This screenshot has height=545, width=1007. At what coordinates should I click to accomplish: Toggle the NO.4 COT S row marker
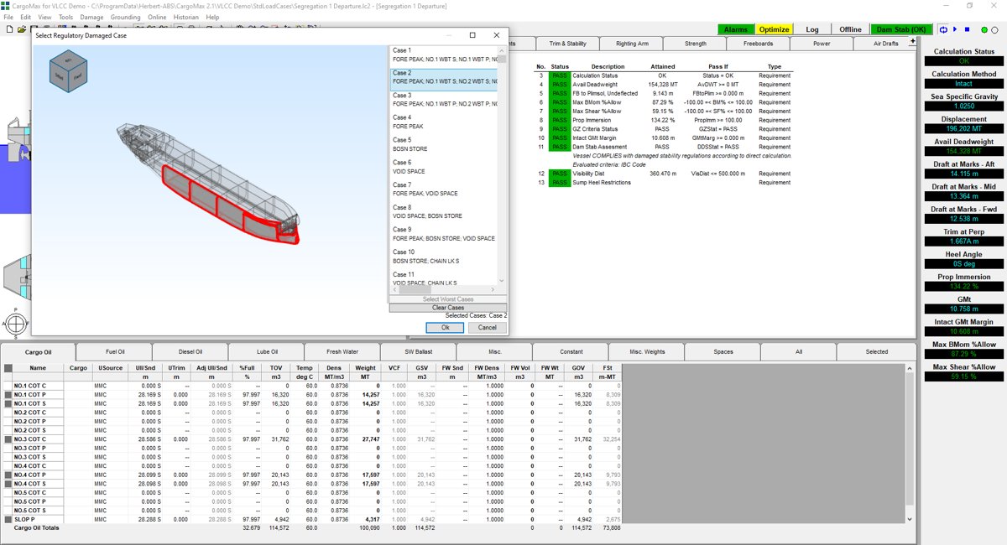click(8, 484)
